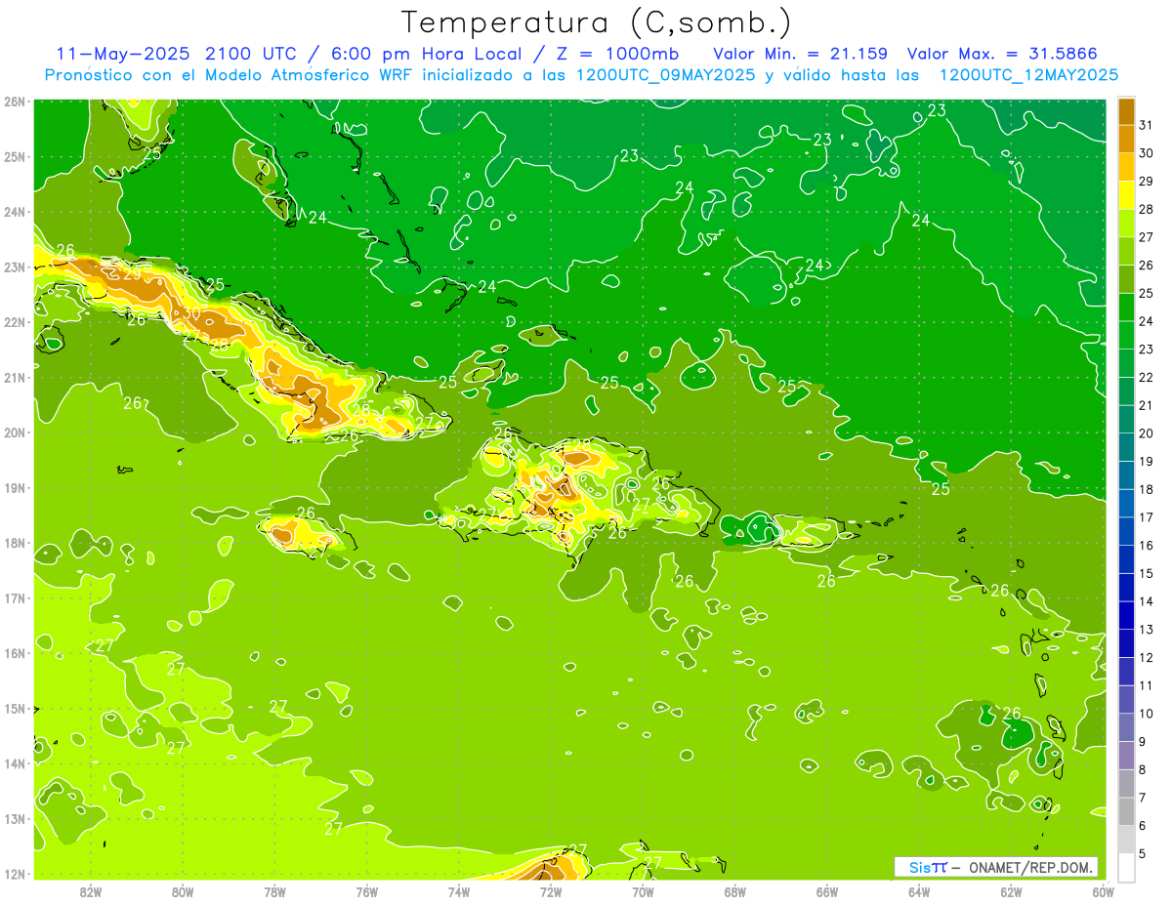Pick the dark orange swatch above 31
The width and height of the screenshot is (1172, 905).
pyautogui.click(x=1126, y=112)
